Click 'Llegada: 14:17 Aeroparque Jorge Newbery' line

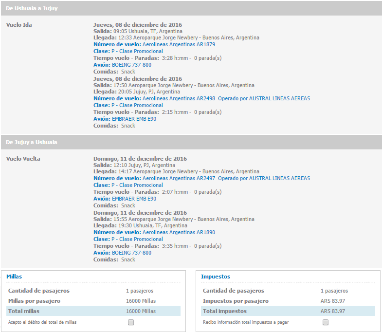(176, 171)
